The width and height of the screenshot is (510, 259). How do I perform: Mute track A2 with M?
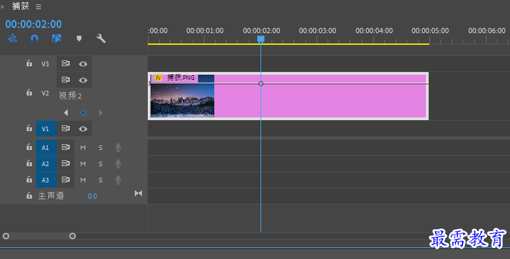(x=83, y=164)
